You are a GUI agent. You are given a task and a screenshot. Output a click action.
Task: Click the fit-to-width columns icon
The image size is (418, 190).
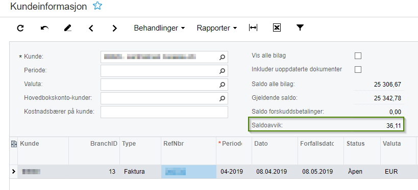(x=253, y=28)
